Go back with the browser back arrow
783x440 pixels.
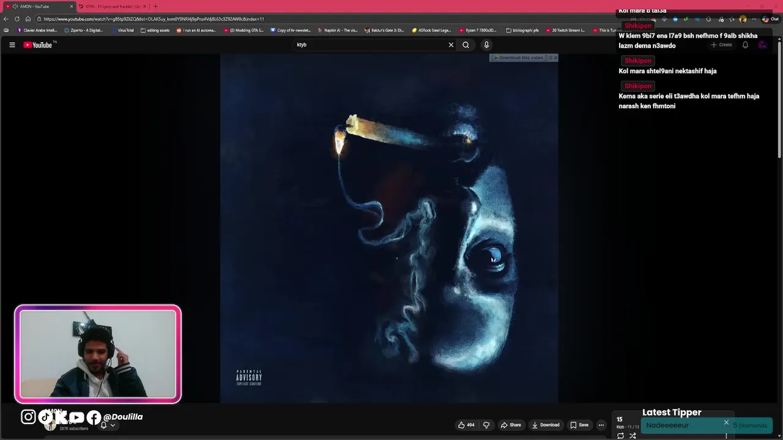point(6,19)
